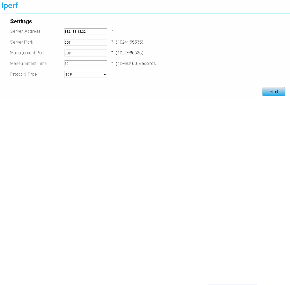Click the Start button
290x285 pixels.
click(x=274, y=91)
